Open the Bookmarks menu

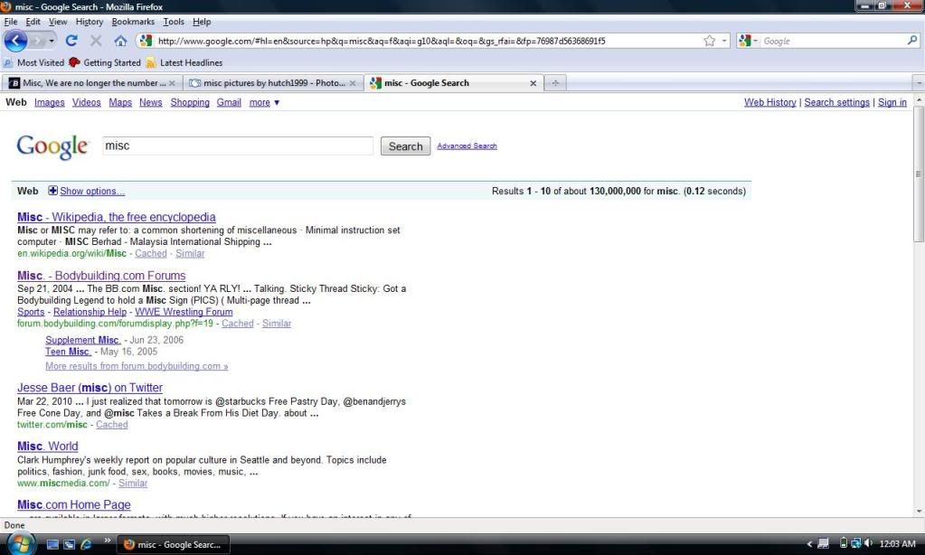[x=133, y=21]
